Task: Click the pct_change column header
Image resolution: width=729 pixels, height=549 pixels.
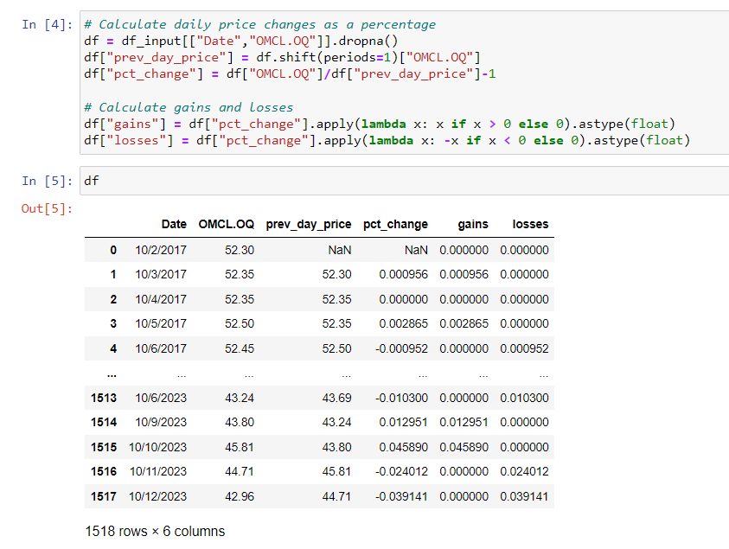Action: [395, 224]
